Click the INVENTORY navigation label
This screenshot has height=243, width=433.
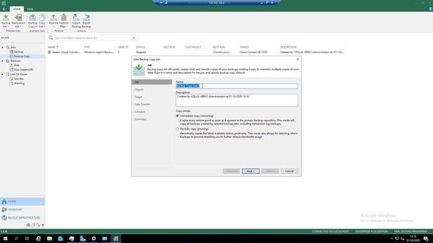(x=15, y=210)
